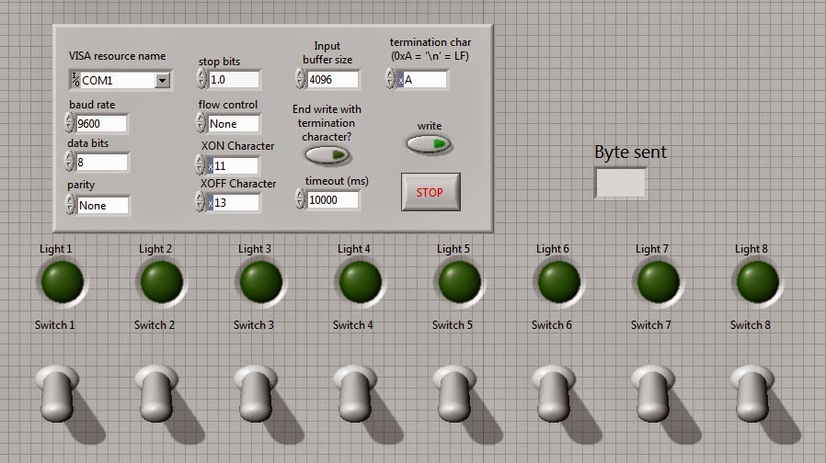Click the XOFF Character value field
This screenshot has width=826, height=463.
[x=235, y=202]
